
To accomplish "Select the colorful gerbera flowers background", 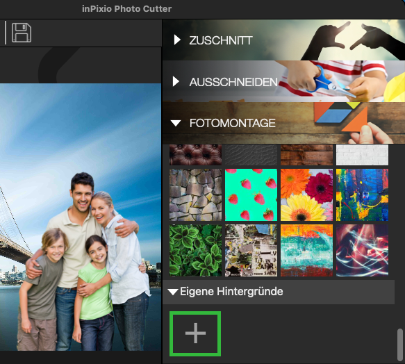I will click(306, 195).
